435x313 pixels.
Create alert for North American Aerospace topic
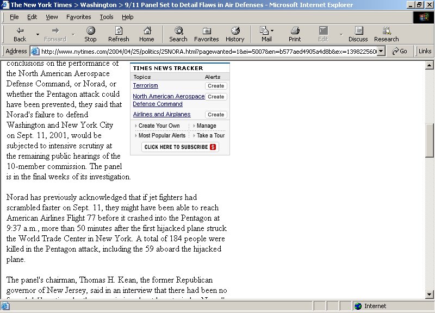tap(216, 97)
